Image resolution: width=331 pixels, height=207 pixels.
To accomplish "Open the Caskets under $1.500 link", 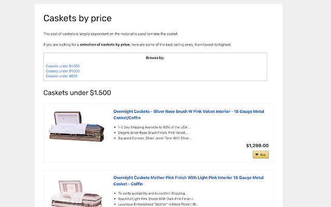I will pos(63,66).
